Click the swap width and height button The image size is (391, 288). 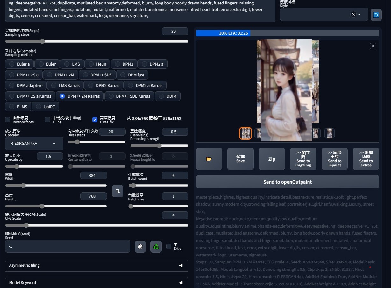(117, 191)
